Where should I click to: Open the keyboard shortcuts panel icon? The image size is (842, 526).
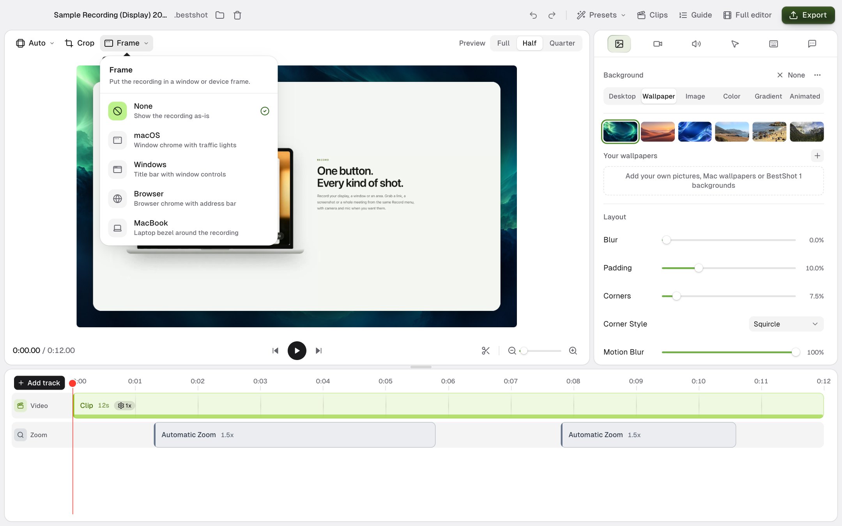tap(773, 44)
